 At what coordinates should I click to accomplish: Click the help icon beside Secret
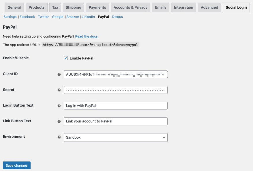tap(59, 90)
